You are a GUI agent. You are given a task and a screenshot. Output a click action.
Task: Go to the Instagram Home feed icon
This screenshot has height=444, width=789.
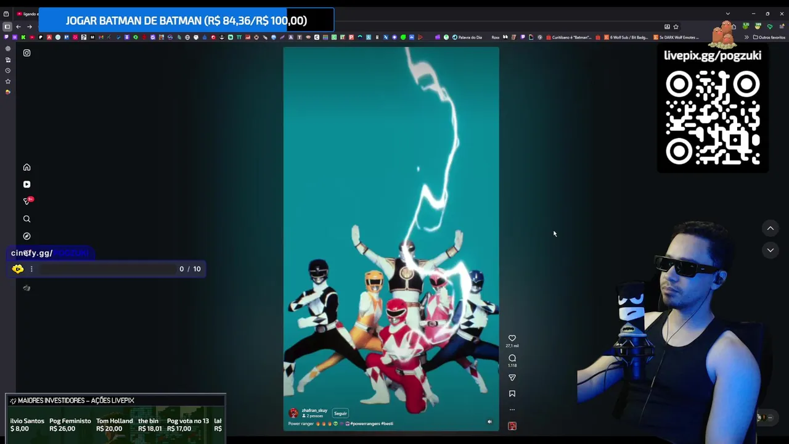point(27,167)
